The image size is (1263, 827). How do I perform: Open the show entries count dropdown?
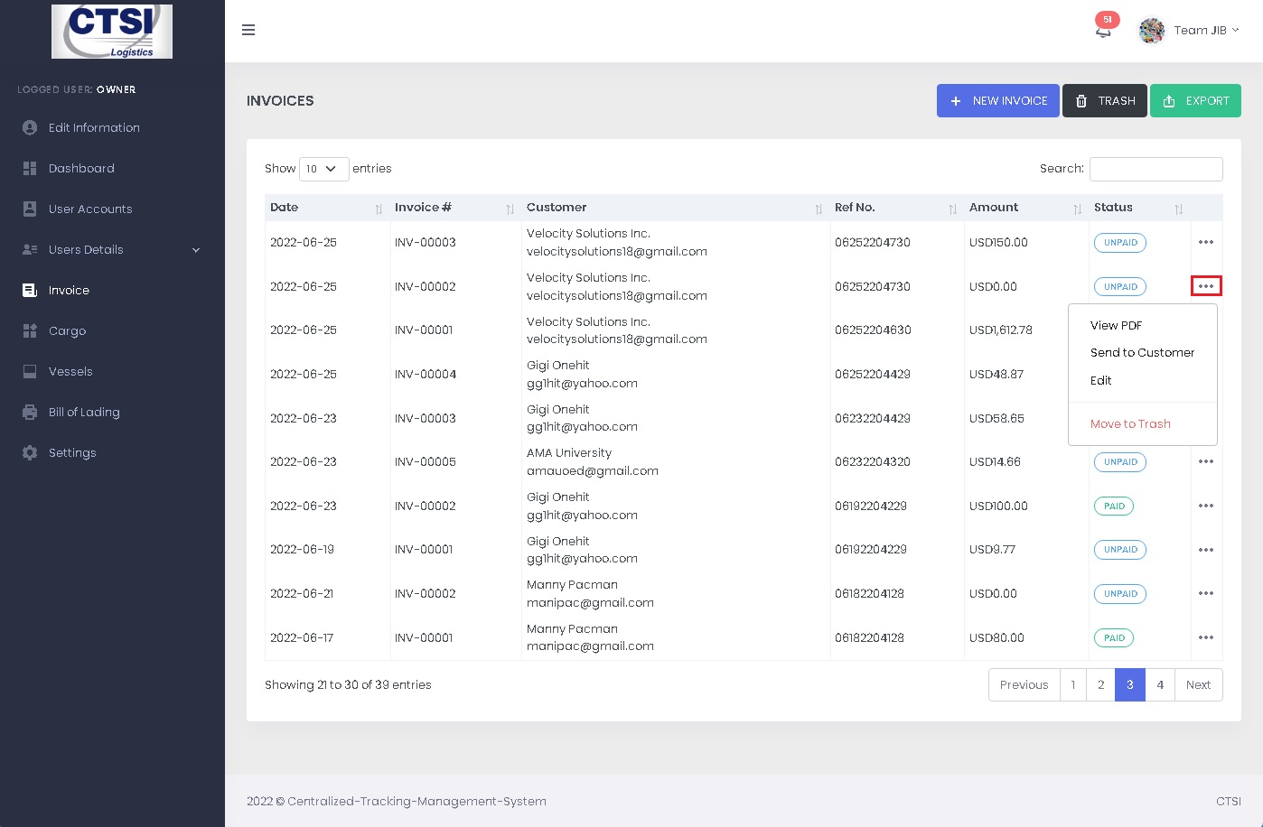click(x=323, y=169)
